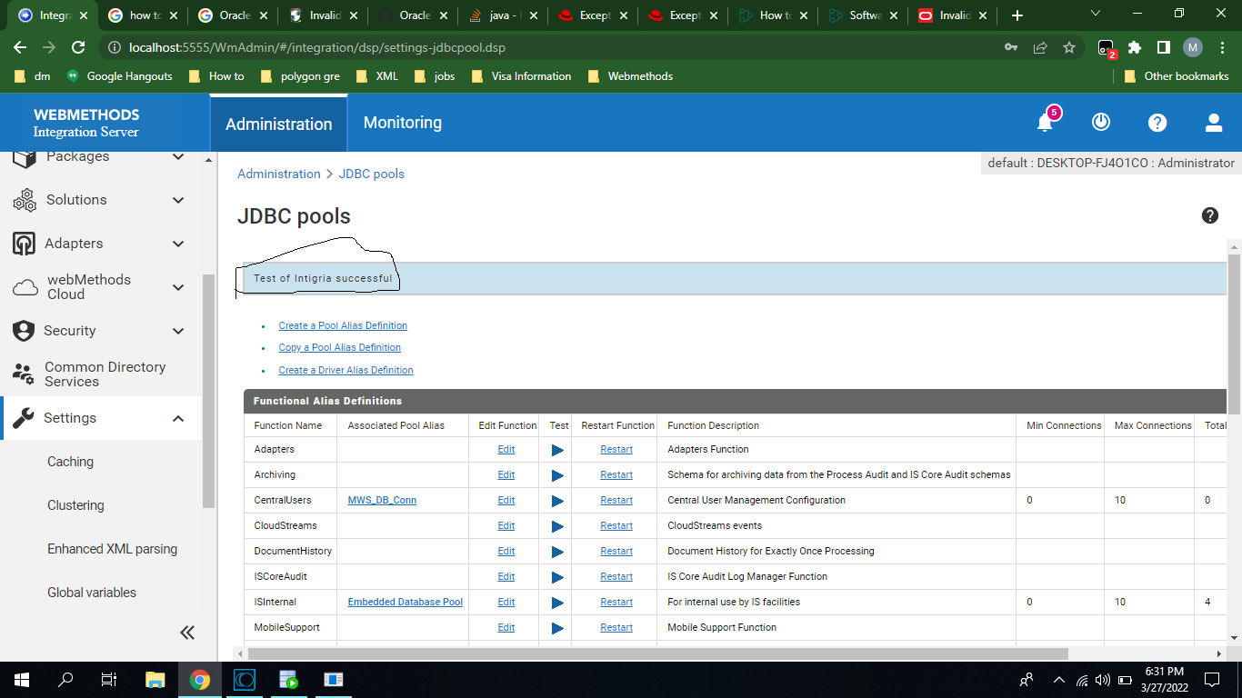Image resolution: width=1242 pixels, height=698 pixels.
Task: Open Embedded Database Pool alias link
Action: 406,602
